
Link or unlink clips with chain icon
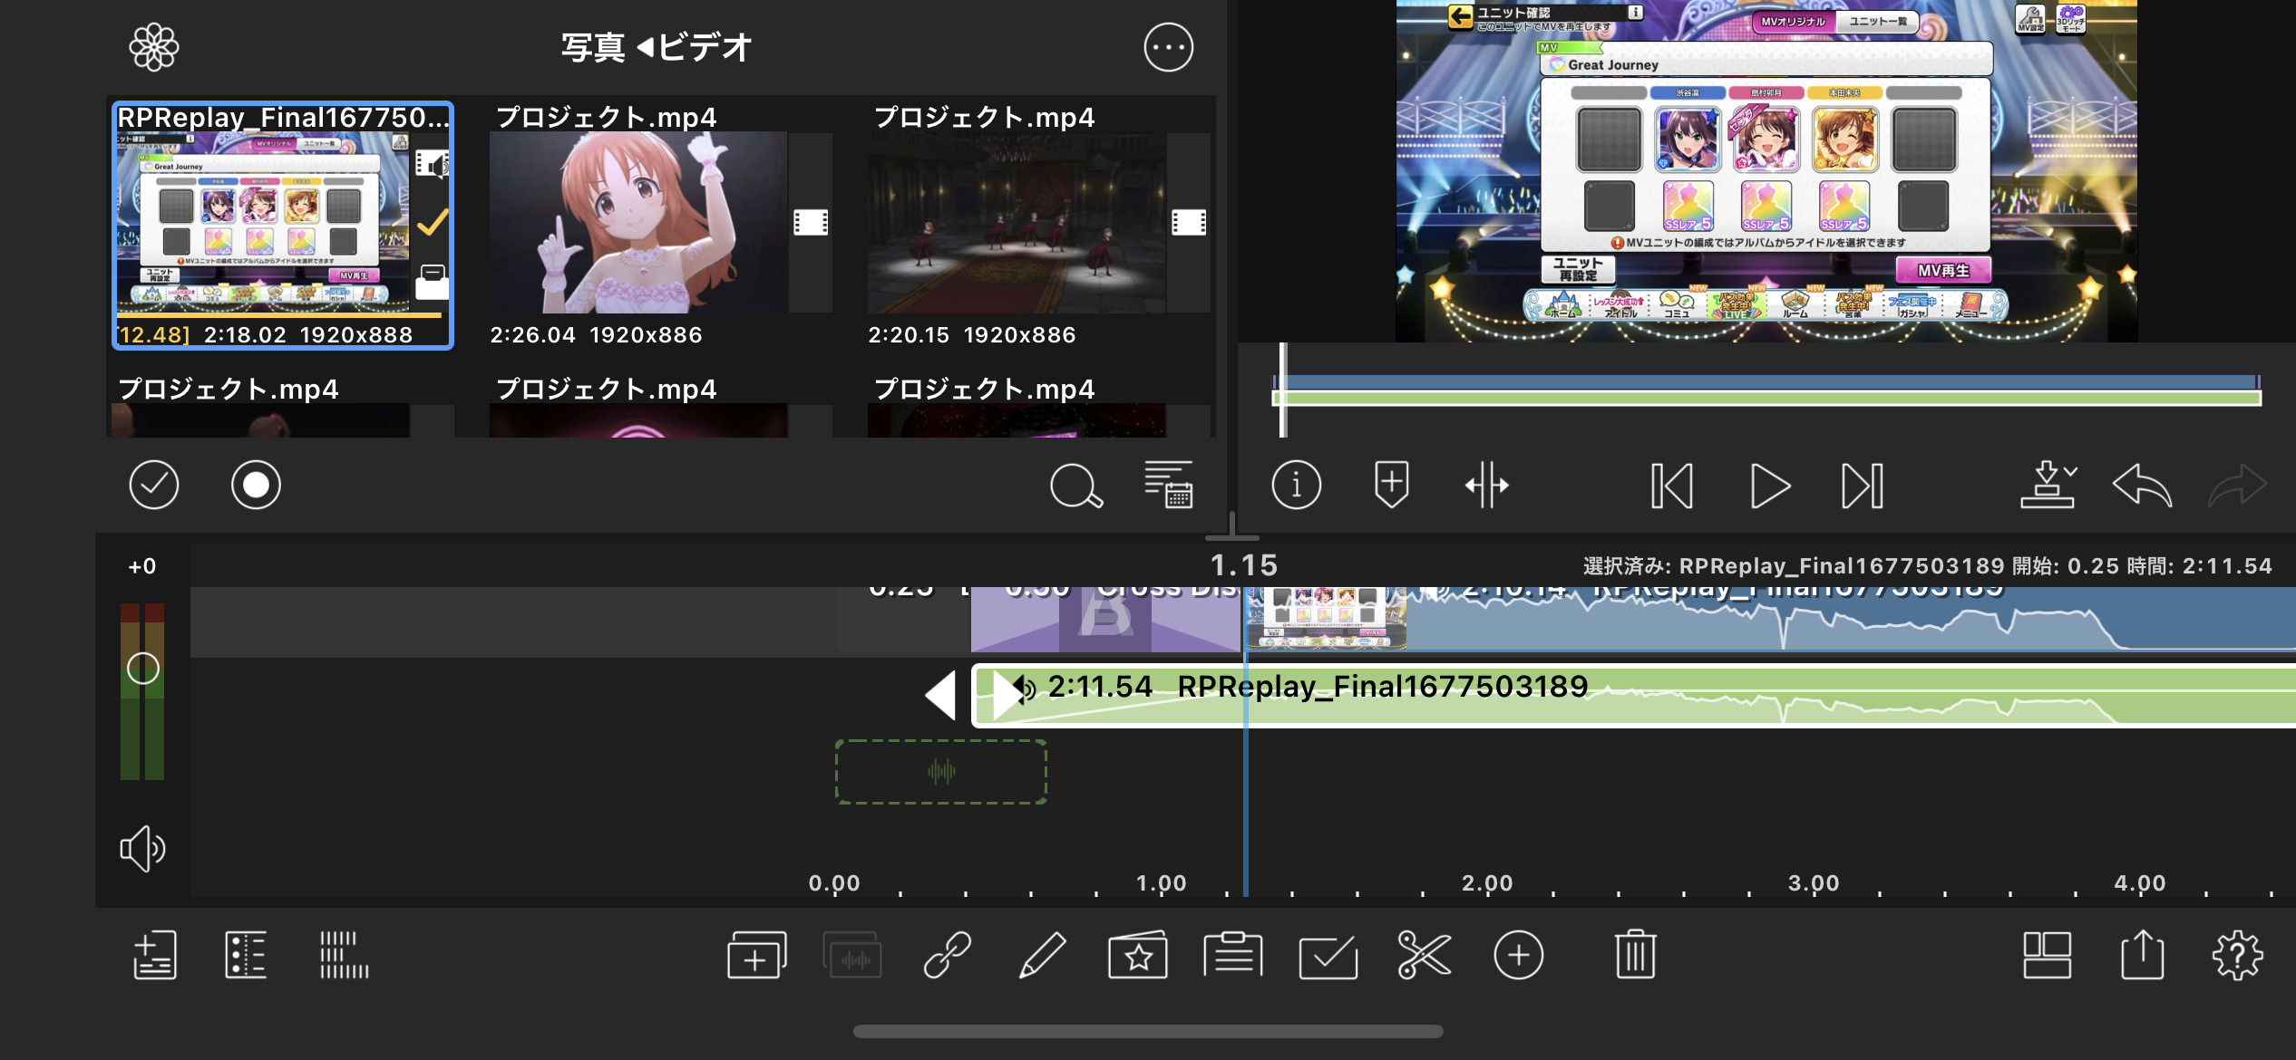(948, 955)
